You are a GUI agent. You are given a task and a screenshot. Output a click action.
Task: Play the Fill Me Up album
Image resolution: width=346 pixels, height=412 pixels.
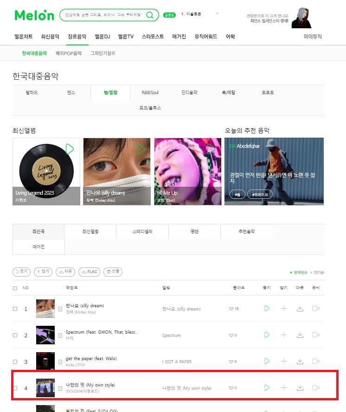pos(211,149)
